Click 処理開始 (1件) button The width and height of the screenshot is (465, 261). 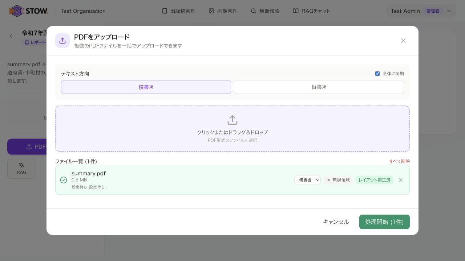pyautogui.click(x=384, y=222)
